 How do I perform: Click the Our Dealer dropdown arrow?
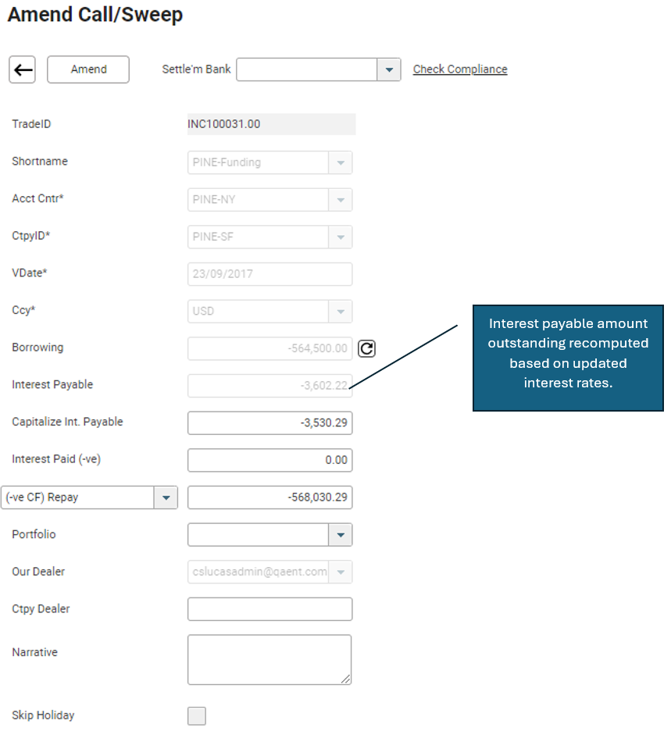tap(341, 572)
